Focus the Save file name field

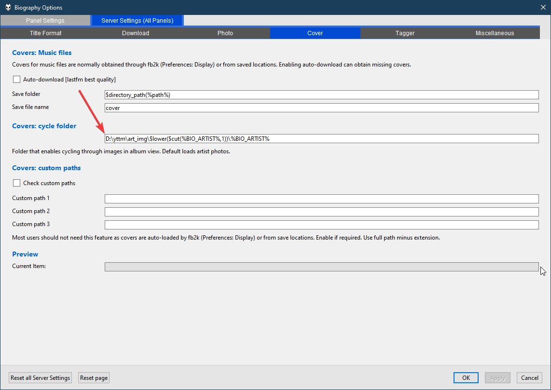click(321, 108)
